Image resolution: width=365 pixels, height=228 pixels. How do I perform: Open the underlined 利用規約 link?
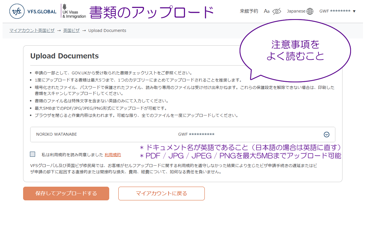pos(113,155)
